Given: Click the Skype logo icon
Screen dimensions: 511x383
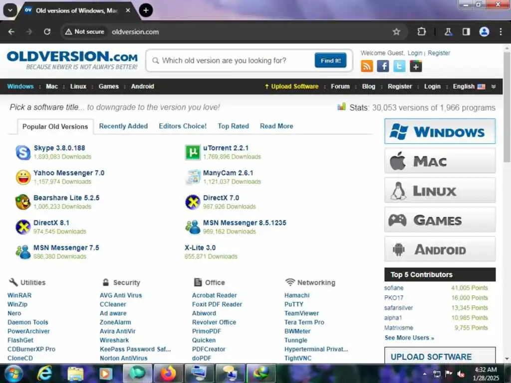Looking at the screenshot, I should click(23, 152).
